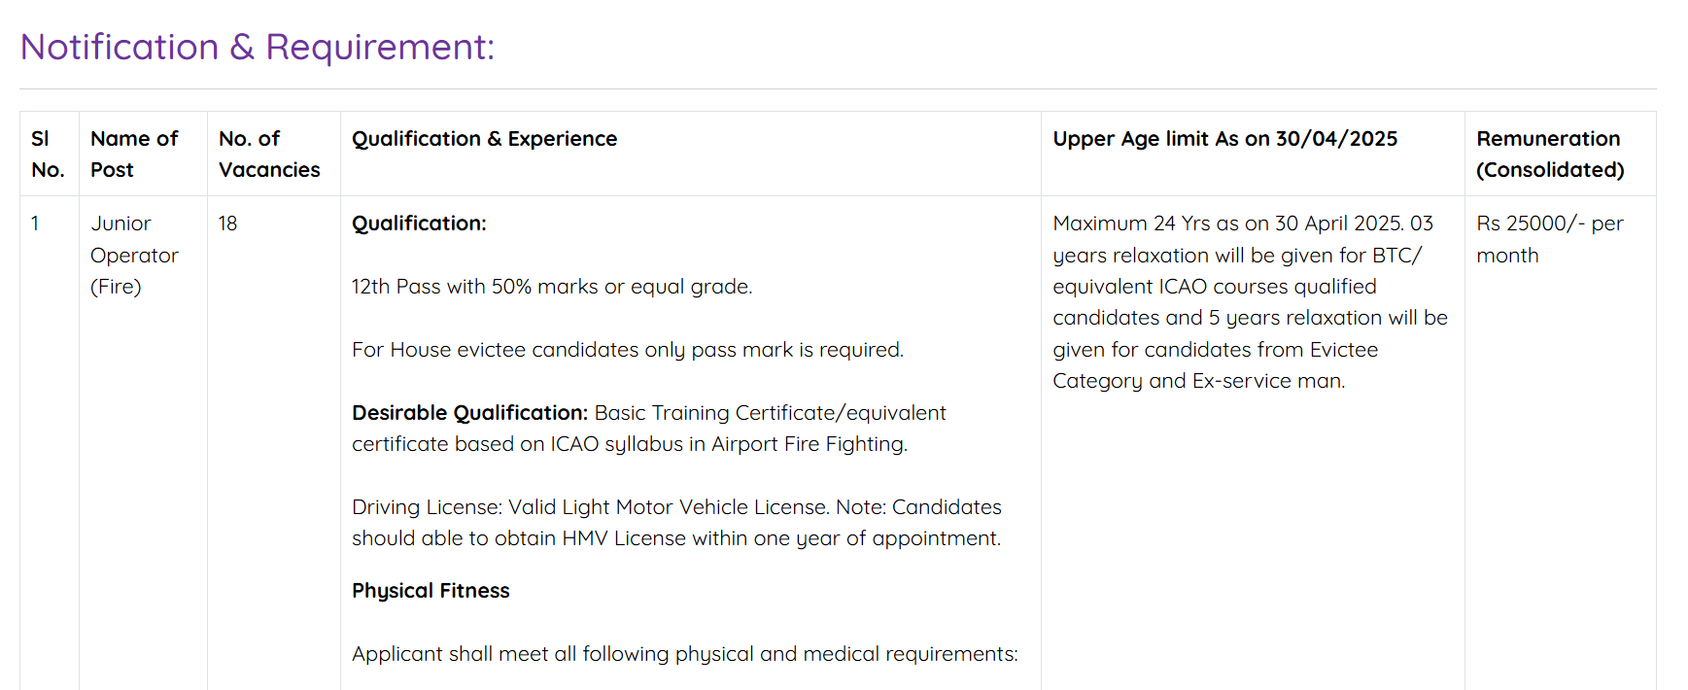Image resolution: width=1688 pixels, height=690 pixels.
Task: Click the Physical Fitness subheading
Action: point(431,591)
